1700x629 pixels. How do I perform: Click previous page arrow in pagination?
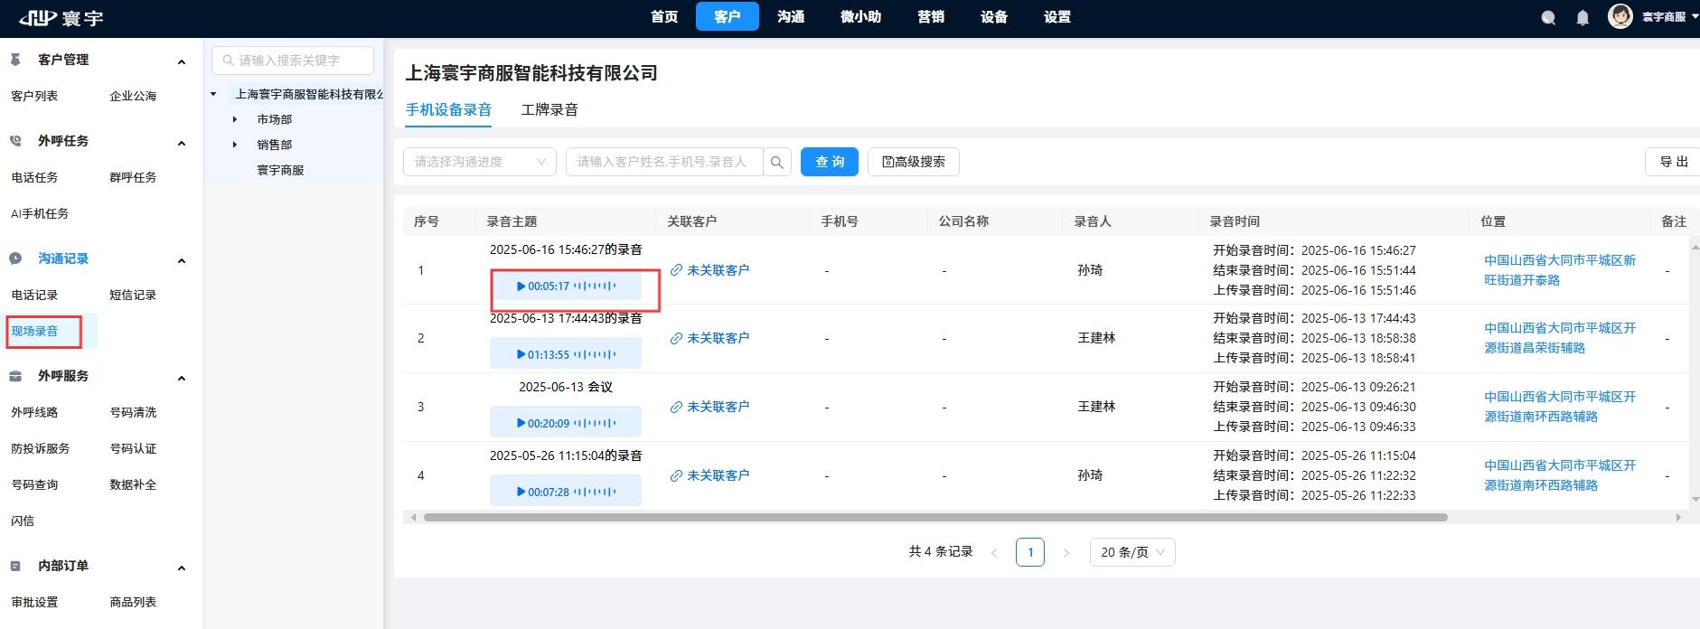[994, 552]
